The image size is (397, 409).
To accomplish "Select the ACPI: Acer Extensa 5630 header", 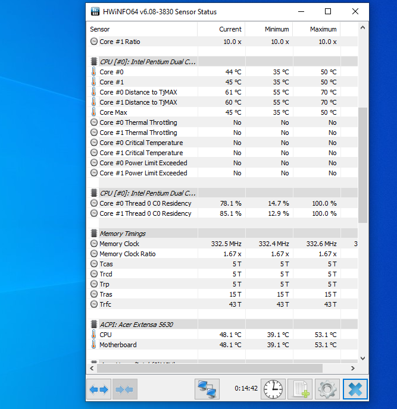I will (x=222, y=324).
